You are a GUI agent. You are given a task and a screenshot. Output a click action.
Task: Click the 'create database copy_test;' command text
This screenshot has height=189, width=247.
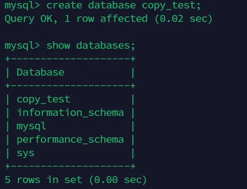(124, 5)
